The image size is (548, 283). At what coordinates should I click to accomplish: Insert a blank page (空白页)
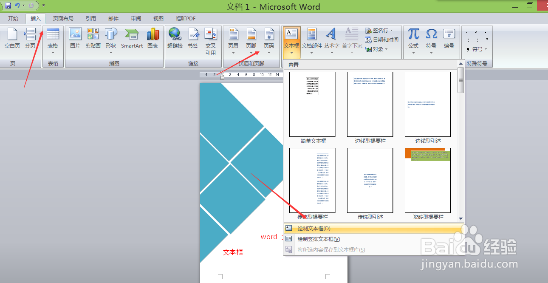[x=12, y=38]
